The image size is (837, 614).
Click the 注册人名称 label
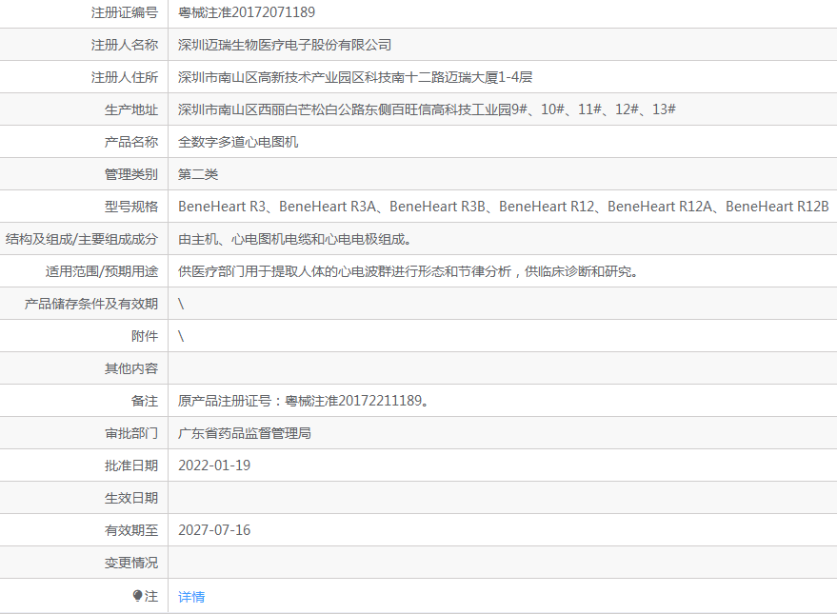pyautogui.click(x=125, y=45)
